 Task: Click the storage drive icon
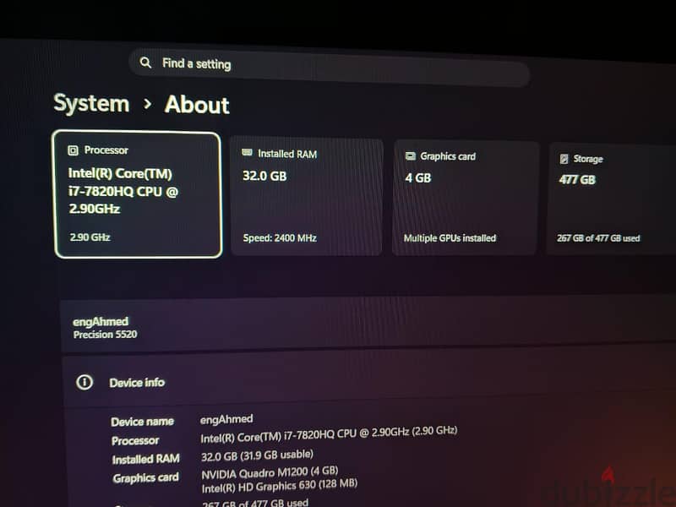click(x=564, y=159)
